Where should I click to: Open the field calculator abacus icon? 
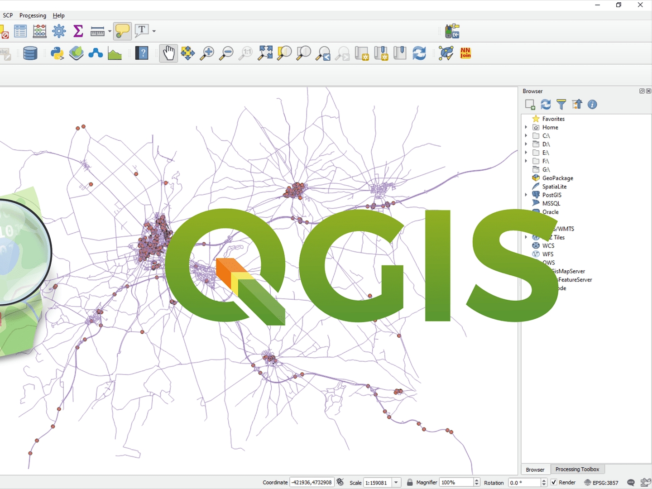coord(39,31)
